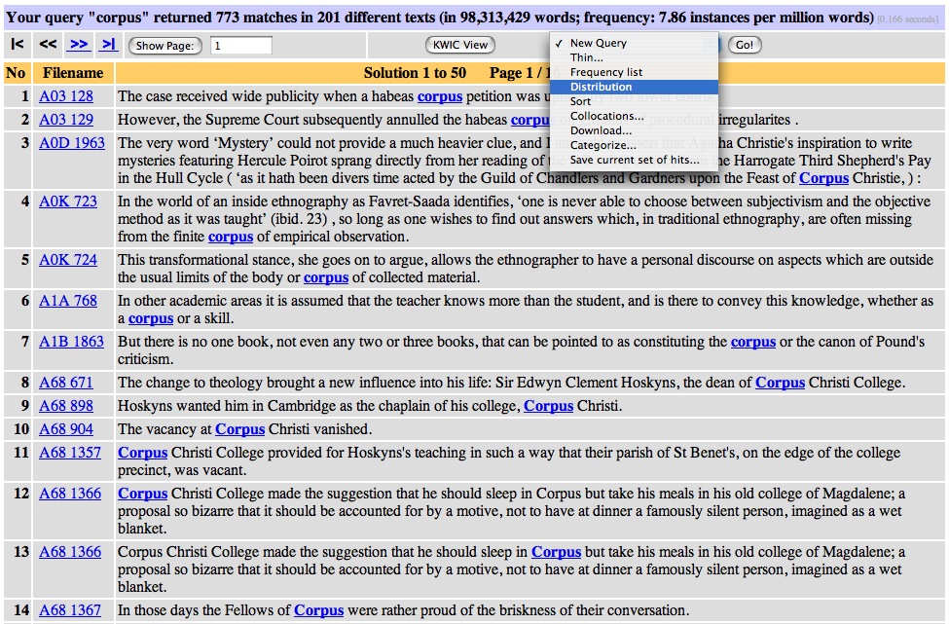Go to the first results page
Image resolution: width=949 pixels, height=624 pixels.
coord(18,45)
